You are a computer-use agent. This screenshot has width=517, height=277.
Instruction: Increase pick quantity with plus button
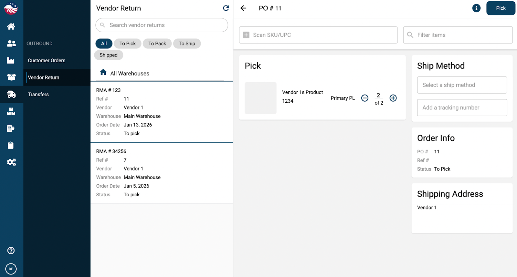pyautogui.click(x=393, y=98)
